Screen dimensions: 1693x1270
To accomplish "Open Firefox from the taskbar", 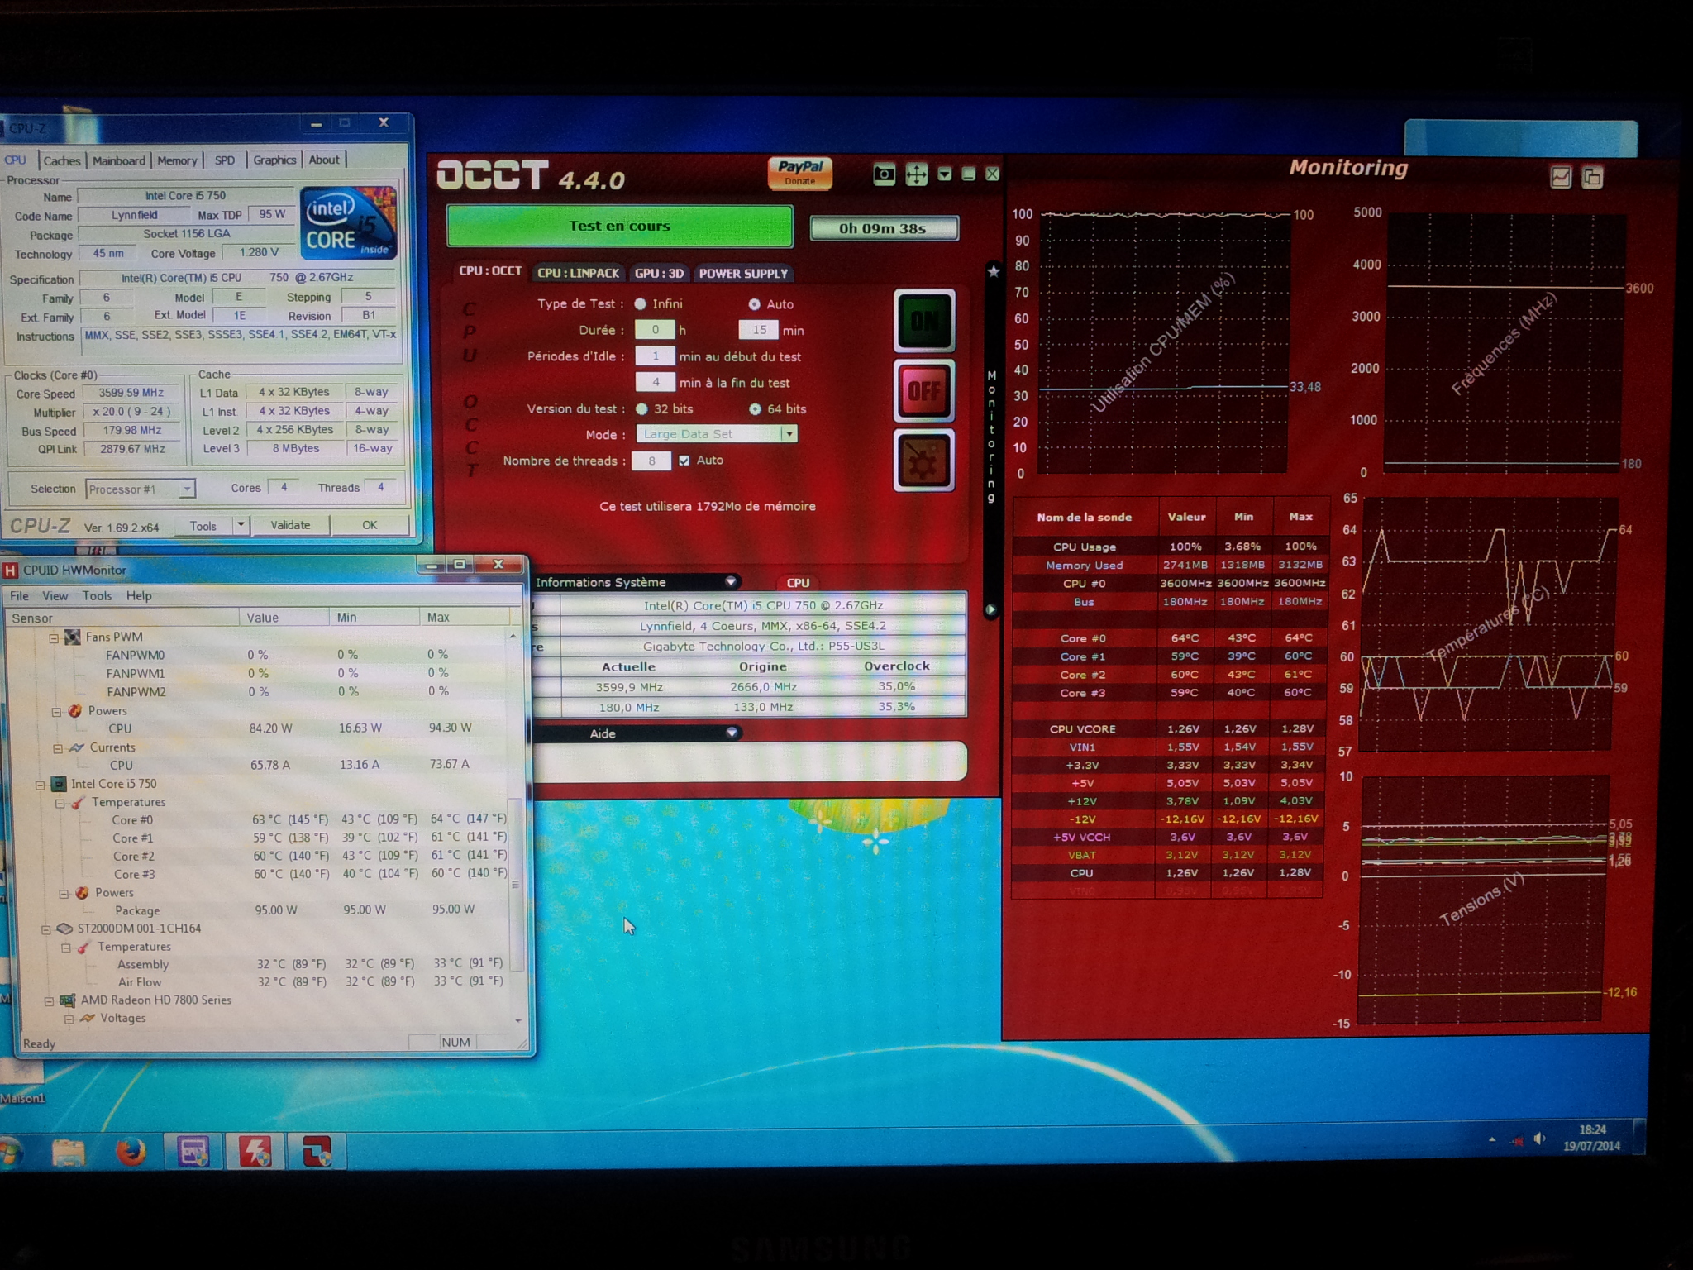I will [130, 1151].
